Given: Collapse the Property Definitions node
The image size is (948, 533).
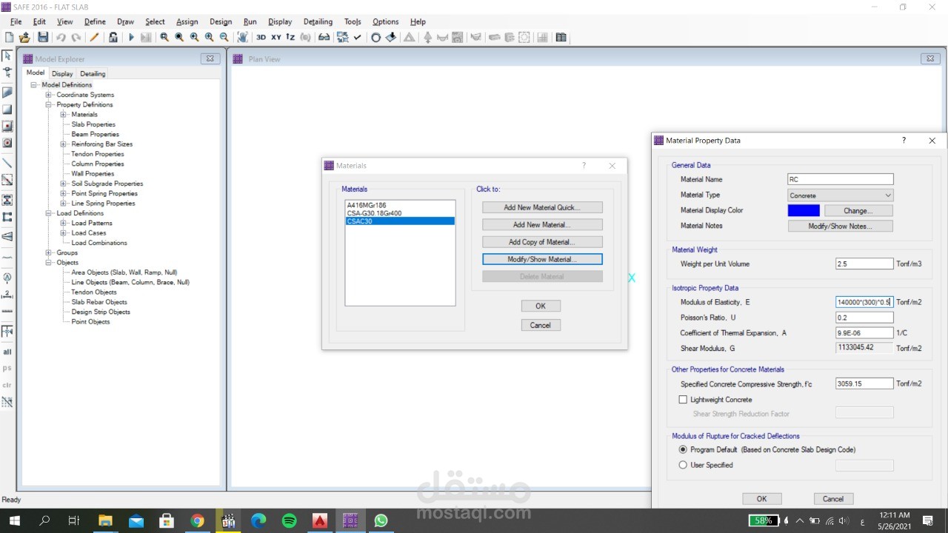Looking at the screenshot, I should [48, 104].
